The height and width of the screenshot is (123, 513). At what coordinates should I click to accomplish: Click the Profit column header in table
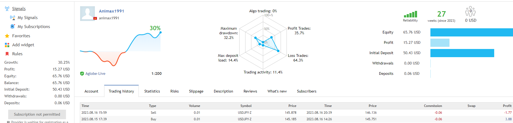point(507,106)
